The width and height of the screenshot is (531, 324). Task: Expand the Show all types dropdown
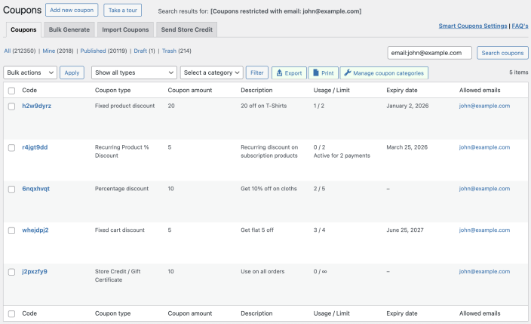coord(134,73)
